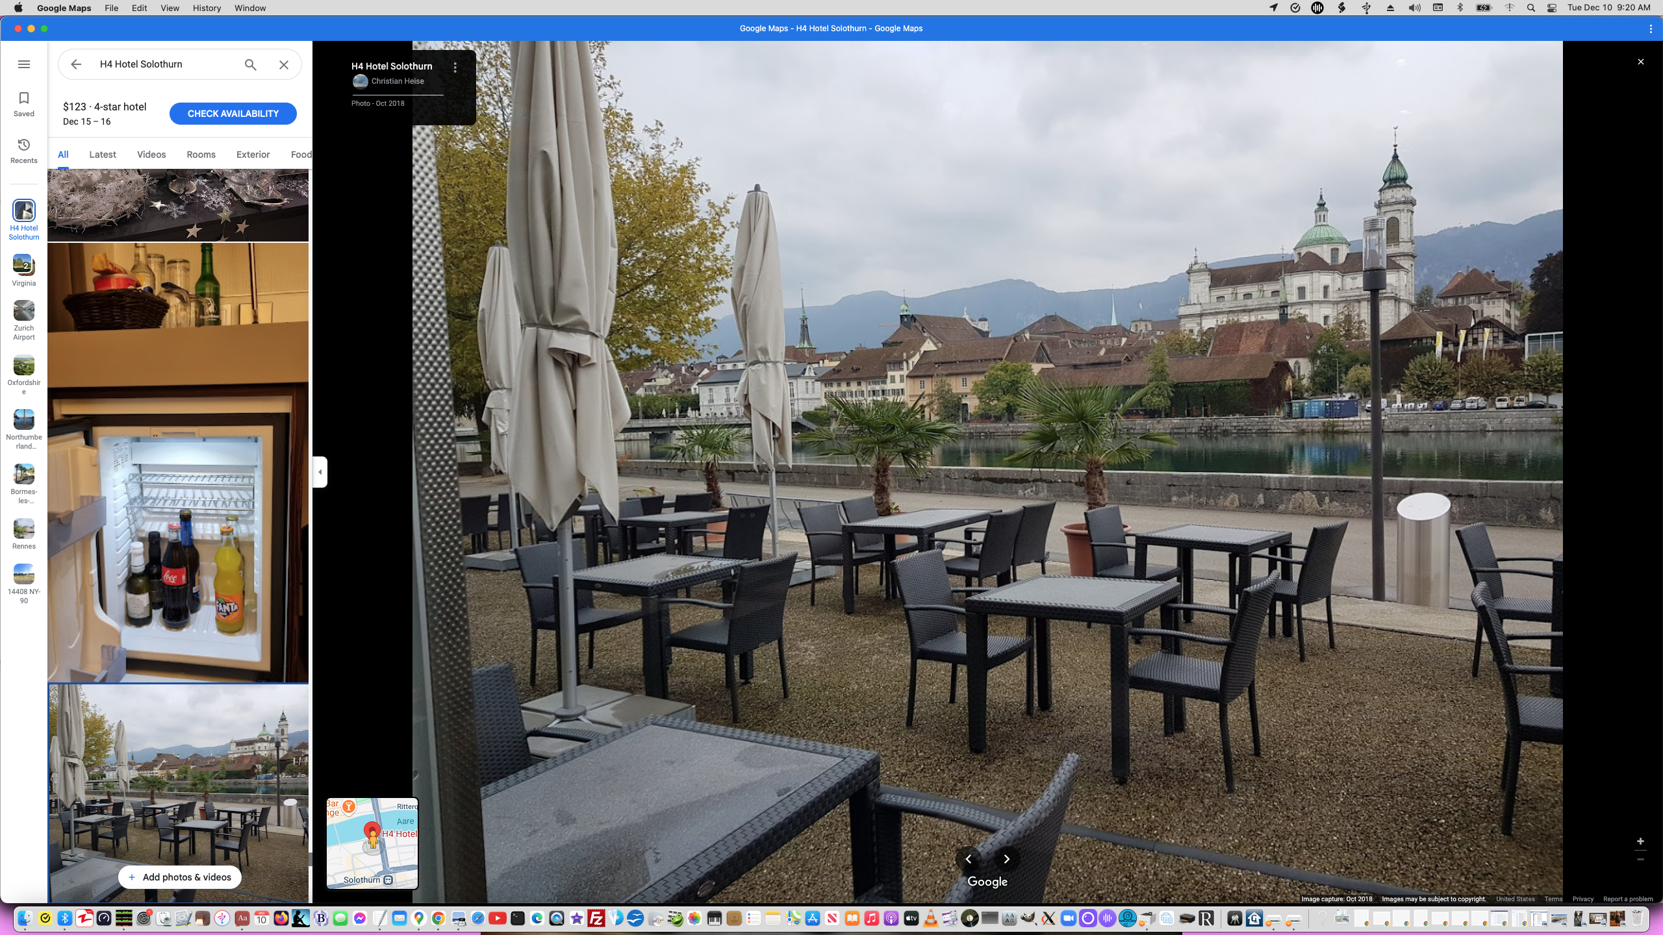Open Recents history list
This screenshot has height=935, width=1663.
(24, 151)
